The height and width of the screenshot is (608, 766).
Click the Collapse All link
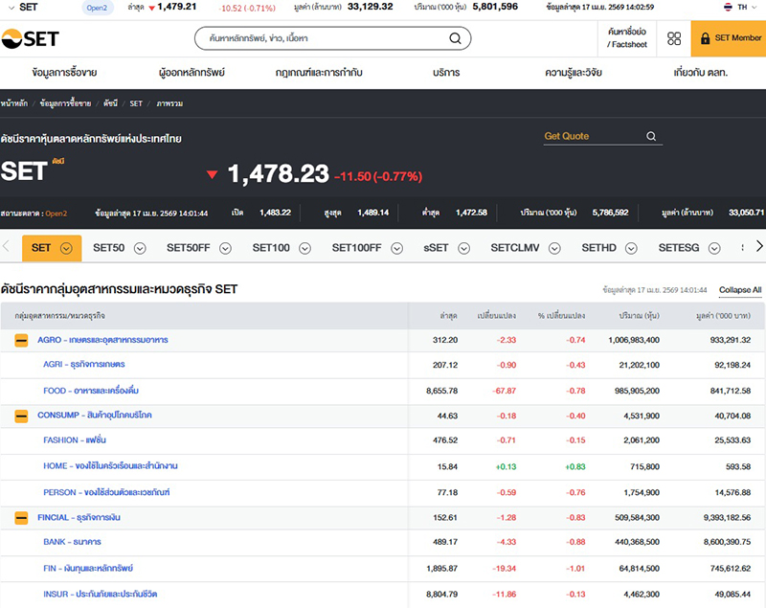point(740,290)
